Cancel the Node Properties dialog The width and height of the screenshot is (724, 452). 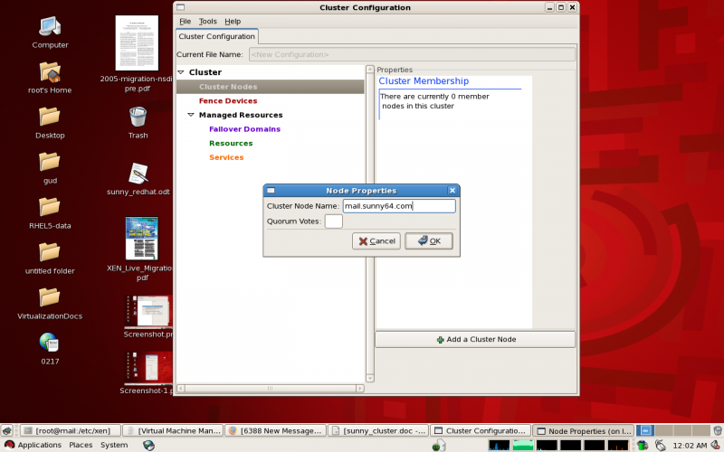tap(376, 241)
